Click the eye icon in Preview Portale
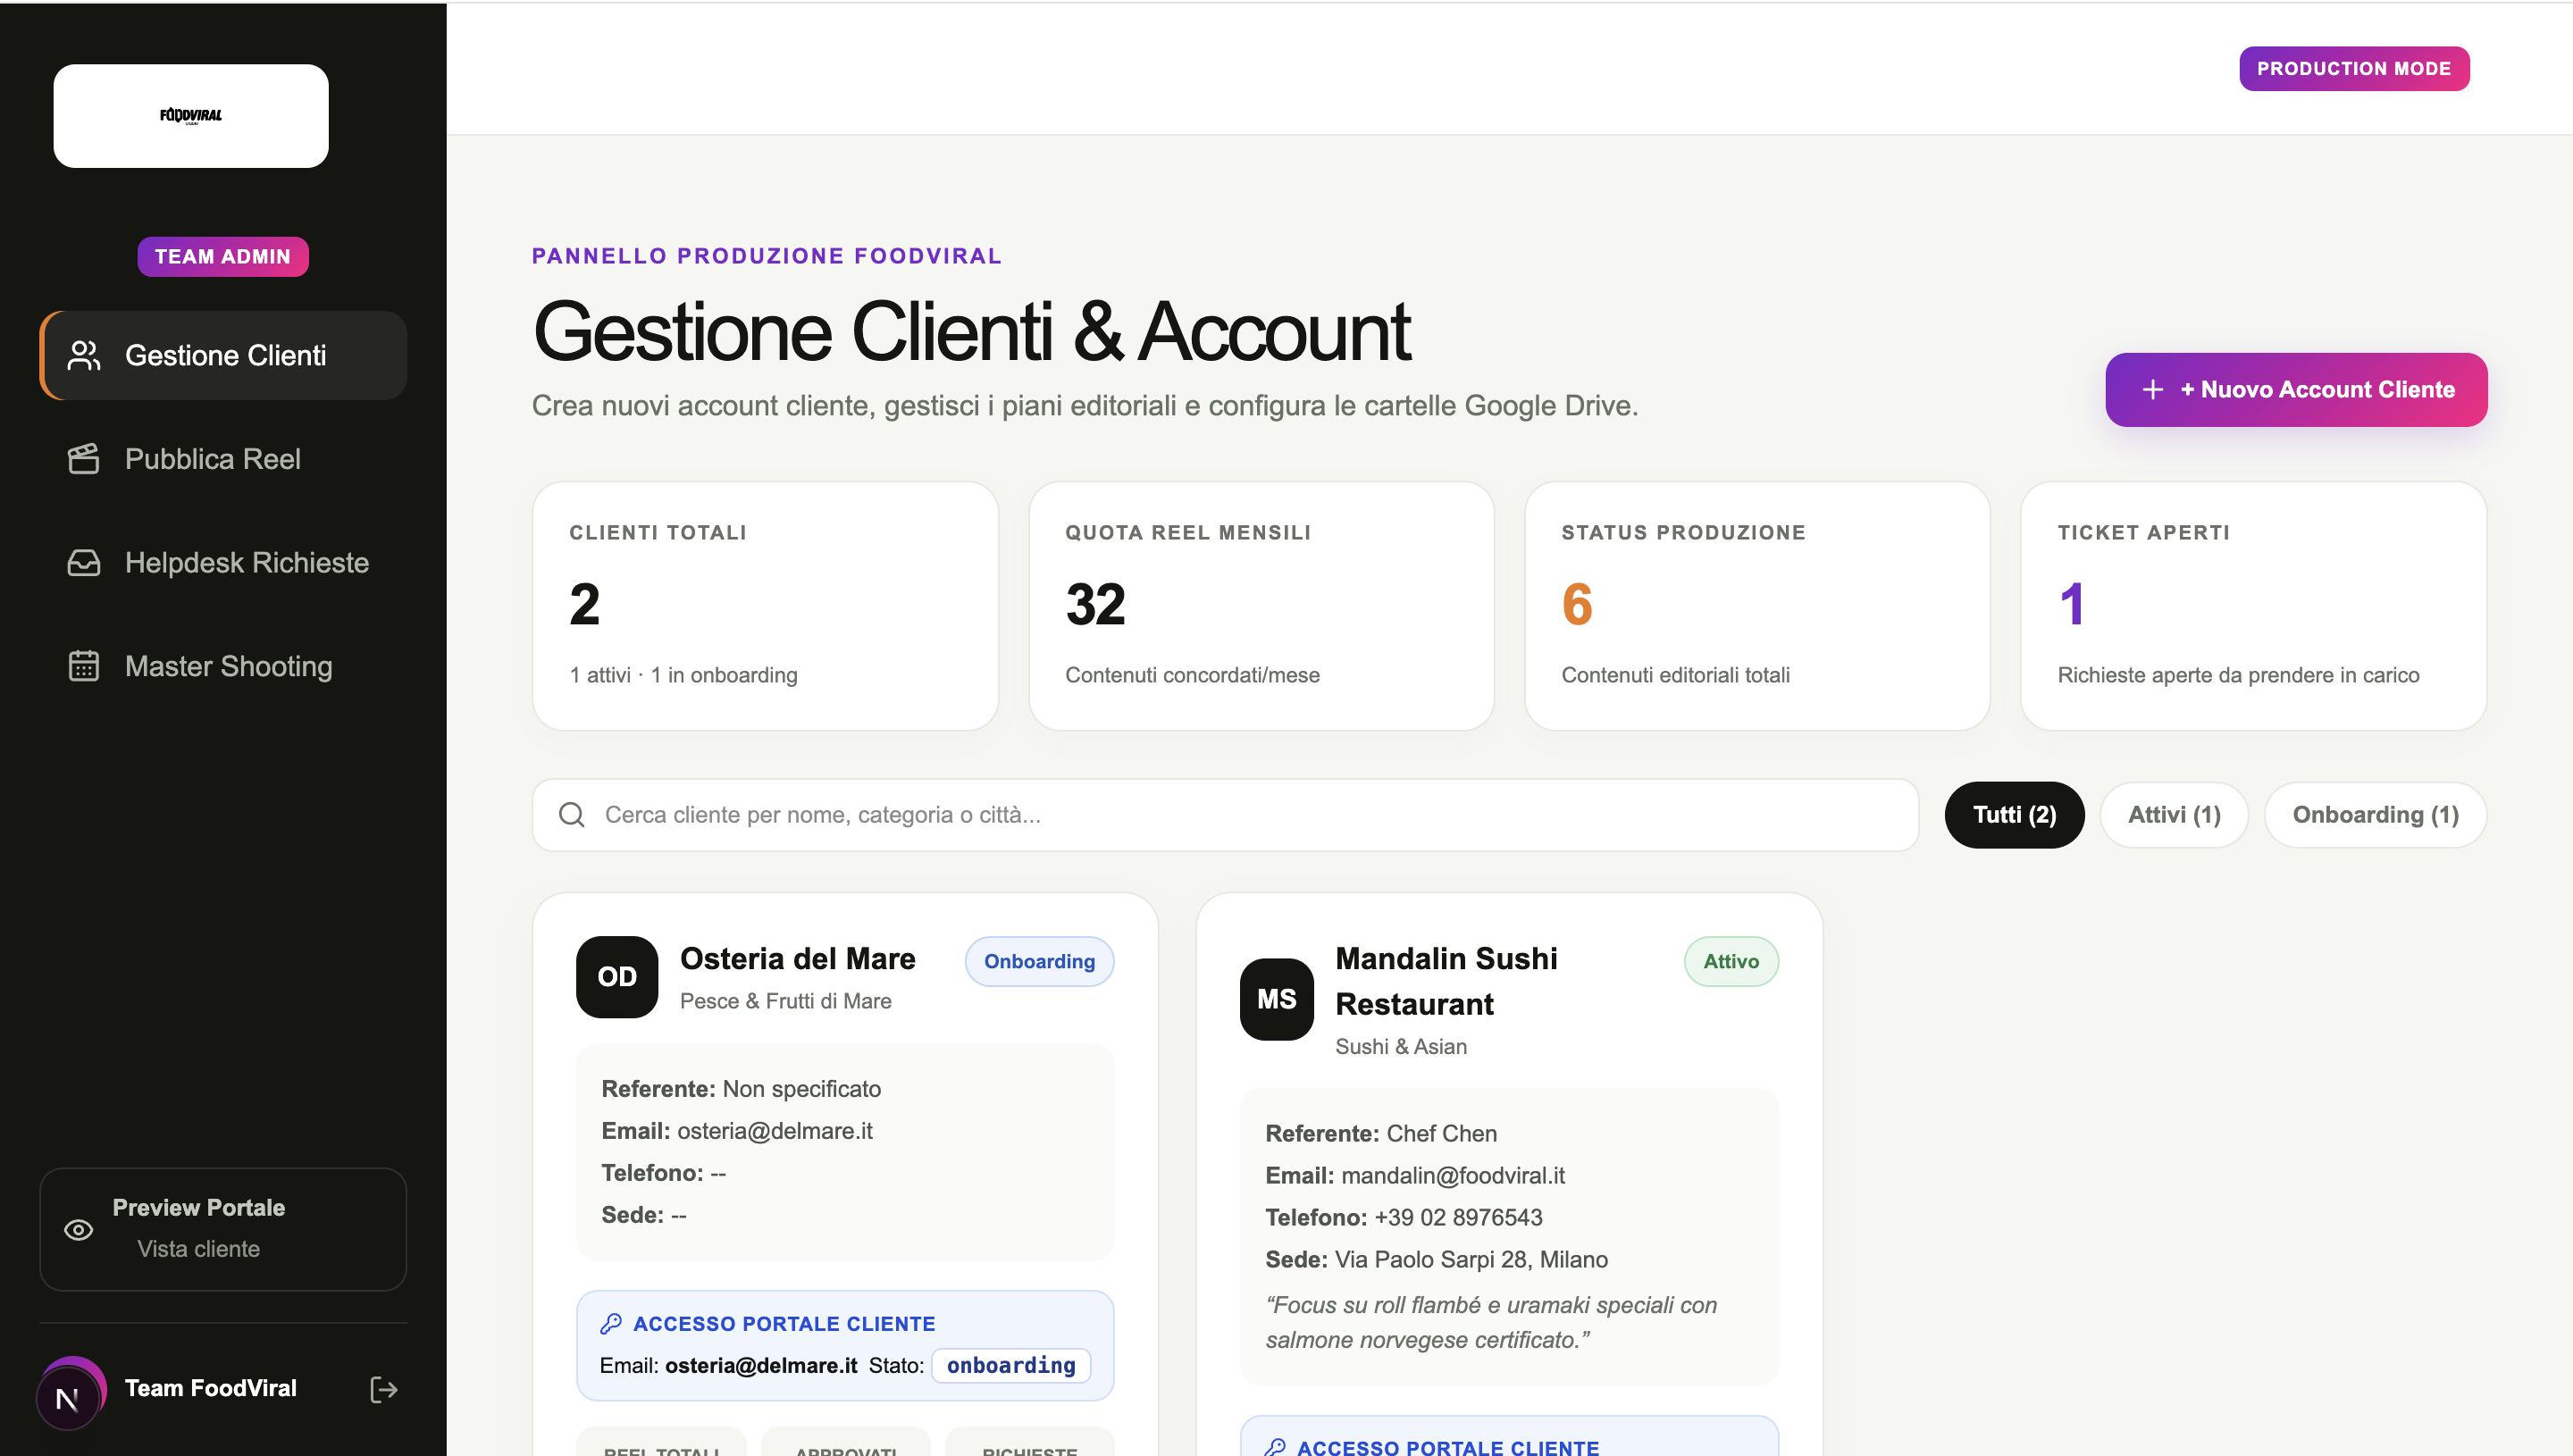2573x1456 pixels. click(x=79, y=1230)
